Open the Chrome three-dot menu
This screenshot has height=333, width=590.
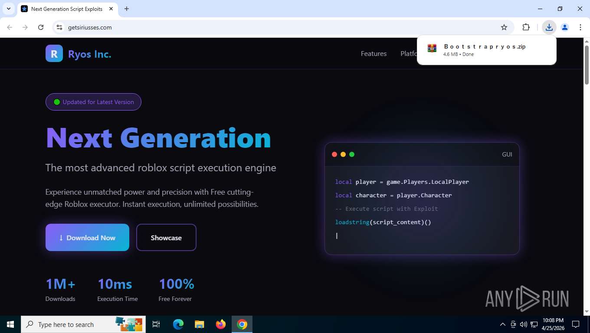(580, 27)
